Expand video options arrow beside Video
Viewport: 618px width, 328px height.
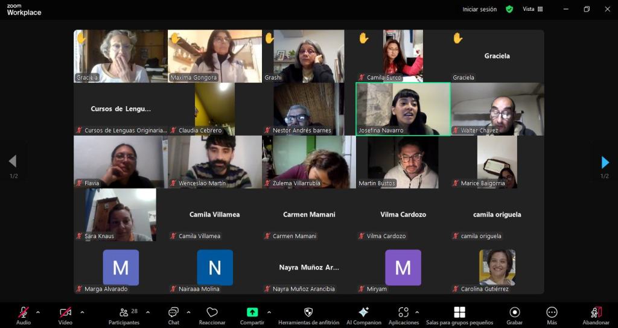82,312
